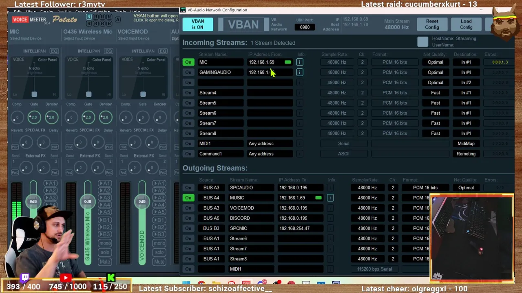Enable SPCAUDIO outgoing stream
Image resolution: width=522 pixels, height=293 pixels.
point(188,188)
